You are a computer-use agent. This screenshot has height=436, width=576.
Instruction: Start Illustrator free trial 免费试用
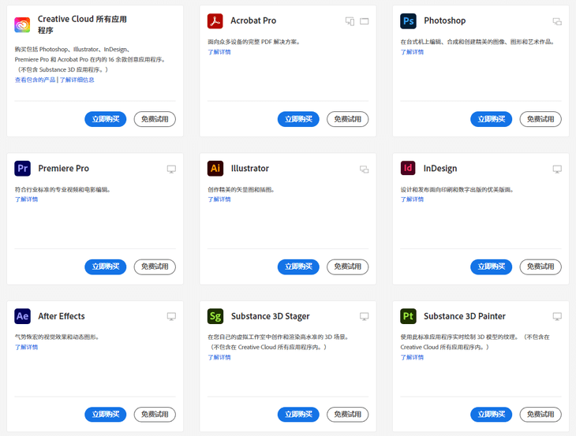click(x=347, y=266)
